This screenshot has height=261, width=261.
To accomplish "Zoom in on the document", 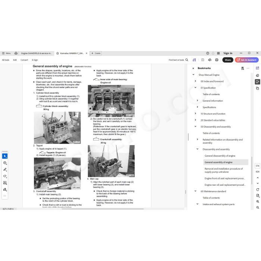I will 258,202.
